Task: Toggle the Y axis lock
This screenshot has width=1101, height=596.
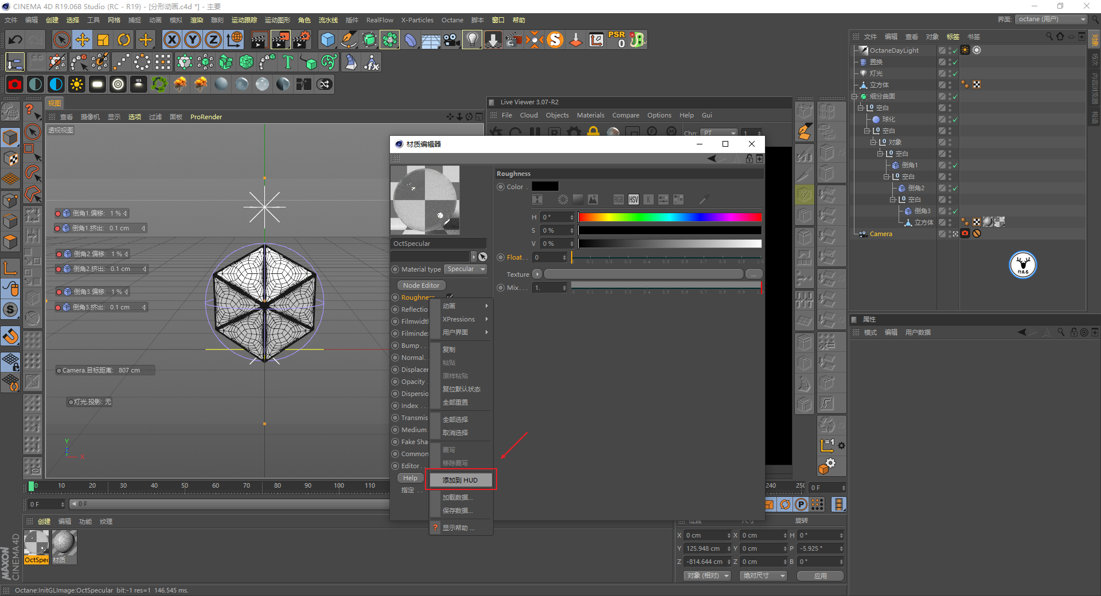Action: click(x=192, y=40)
